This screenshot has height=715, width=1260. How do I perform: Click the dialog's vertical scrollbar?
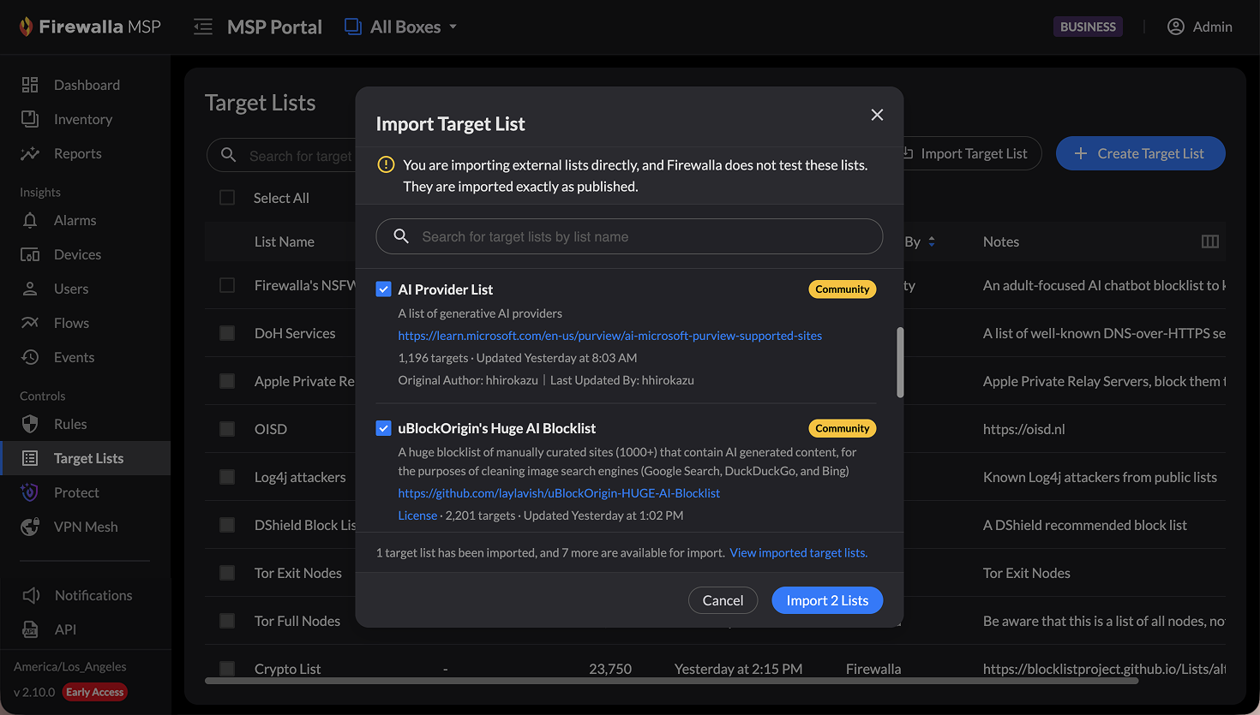[x=900, y=362]
